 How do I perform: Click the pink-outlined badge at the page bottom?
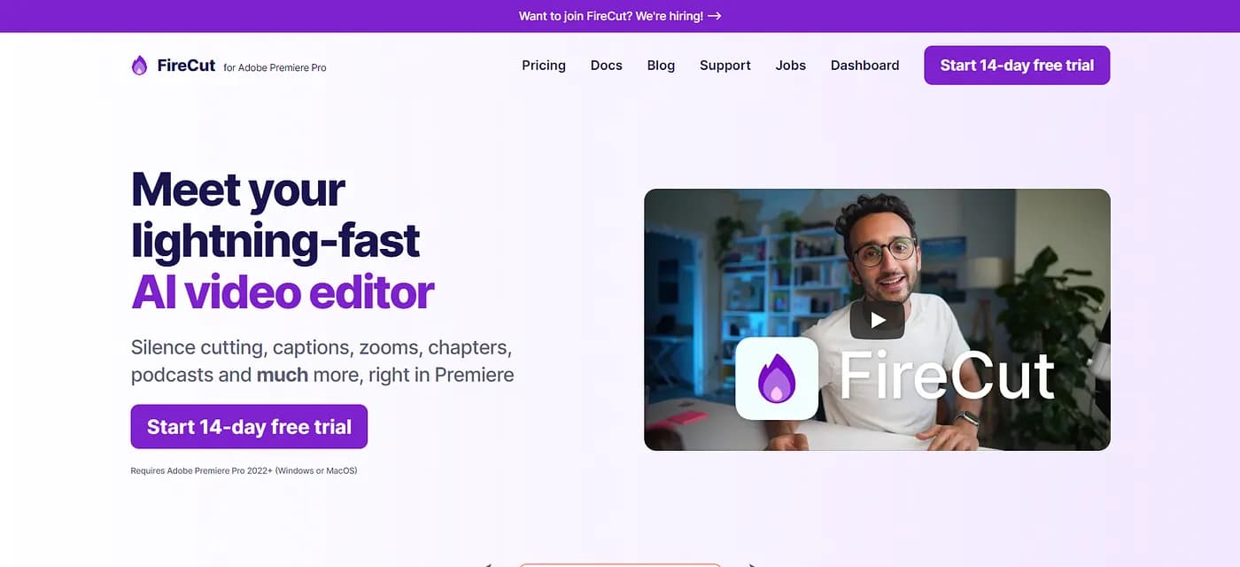pyautogui.click(x=620, y=564)
